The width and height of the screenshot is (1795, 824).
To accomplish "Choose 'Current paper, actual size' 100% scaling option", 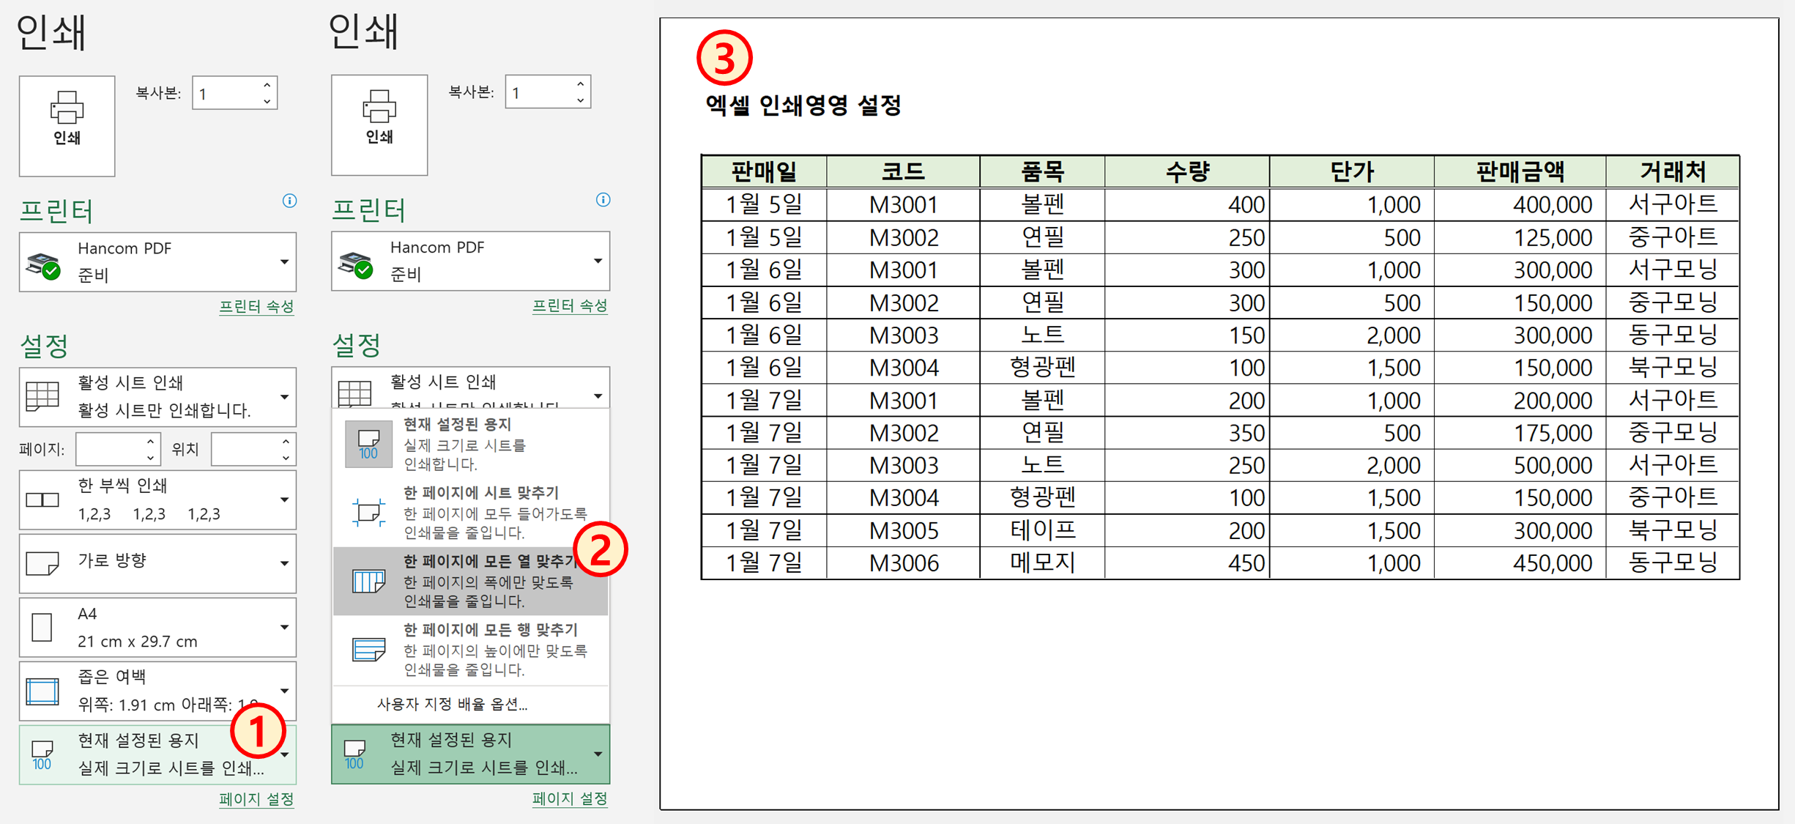I will point(470,444).
